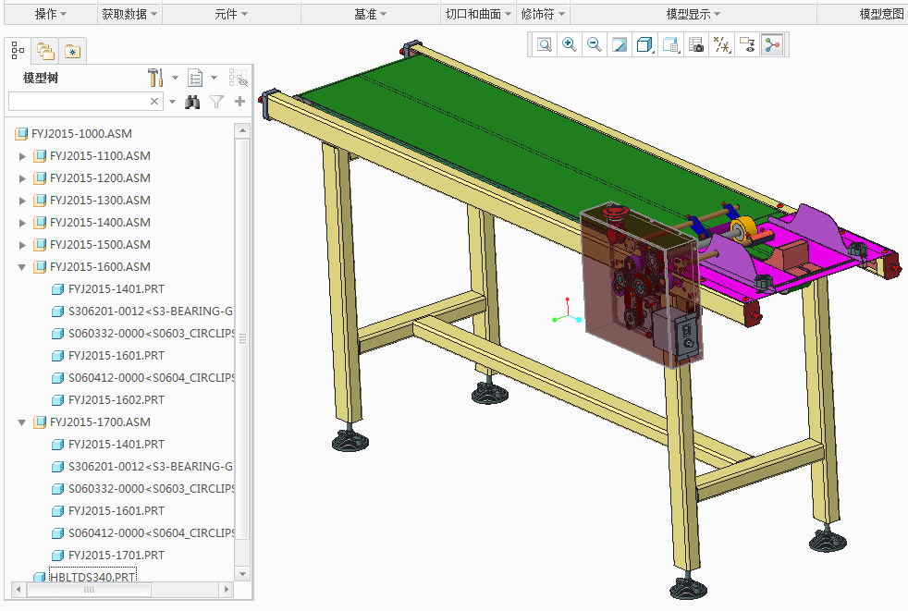Viewport: 908px width, 611px height.
Task: Expand the FYJ2015-1100.ASM tree node
Action: pyautogui.click(x=23, y=156)
